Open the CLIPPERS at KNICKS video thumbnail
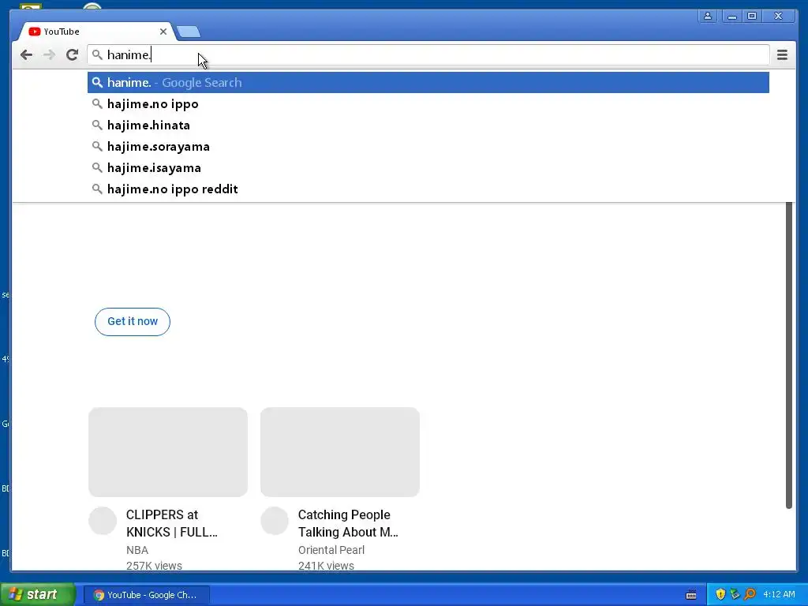808x606 pixels. coord(168,452)
